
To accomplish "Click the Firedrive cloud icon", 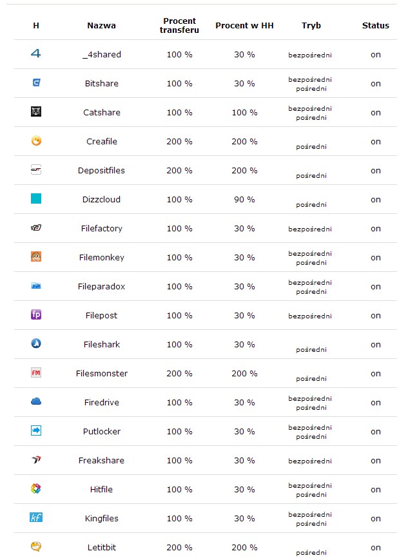I will (36, 402).
